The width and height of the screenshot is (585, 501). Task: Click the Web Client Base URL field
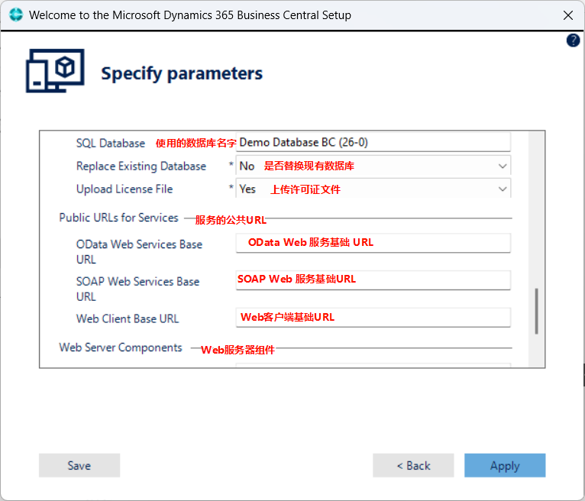coord(373,318)
